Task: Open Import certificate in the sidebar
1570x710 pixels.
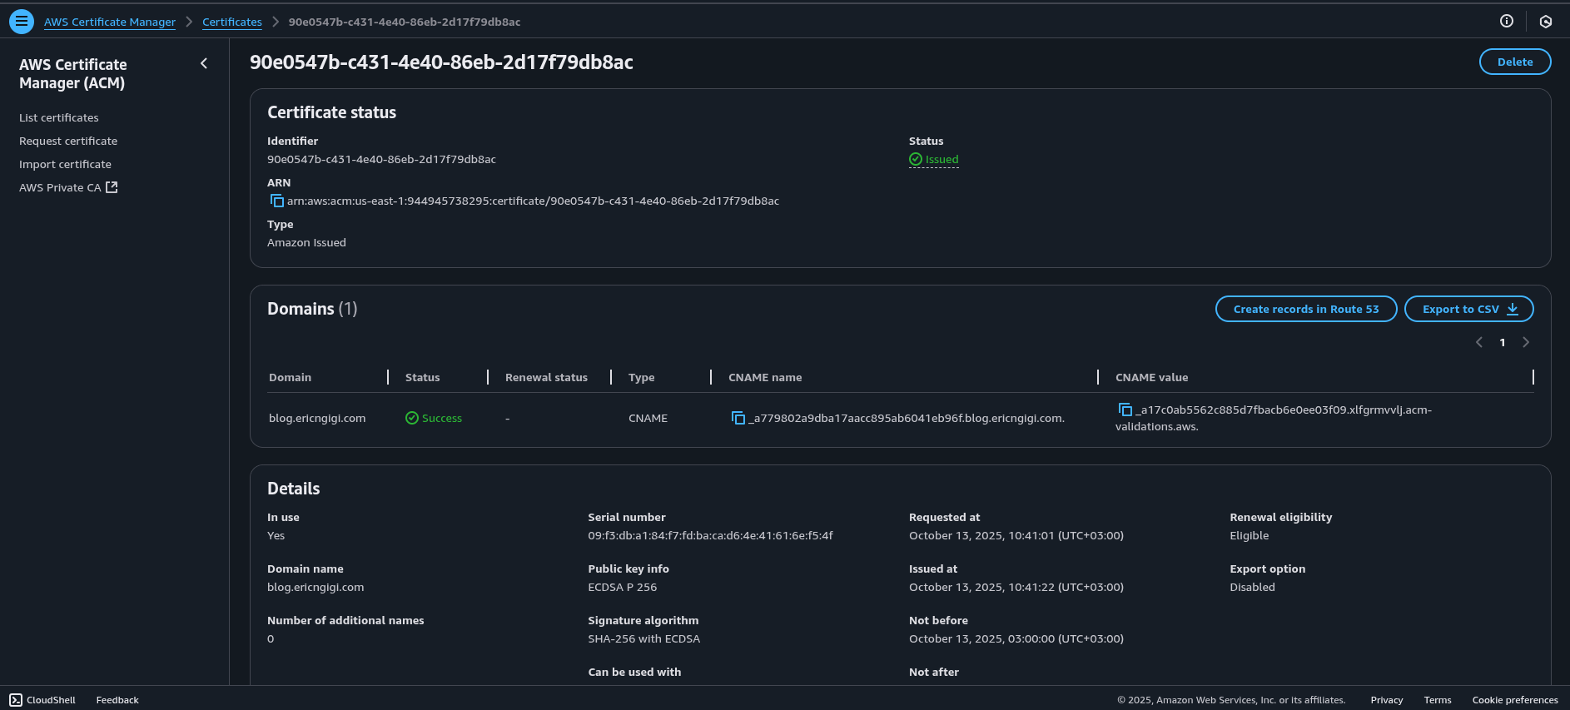Action: point(65,164)
